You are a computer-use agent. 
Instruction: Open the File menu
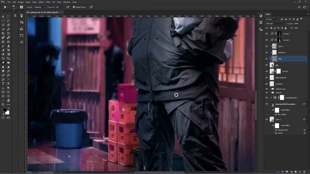(x=9, y=2)
